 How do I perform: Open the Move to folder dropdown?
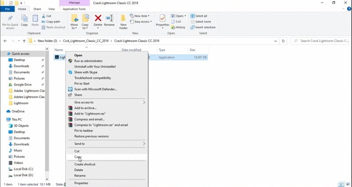pos(74,22)
